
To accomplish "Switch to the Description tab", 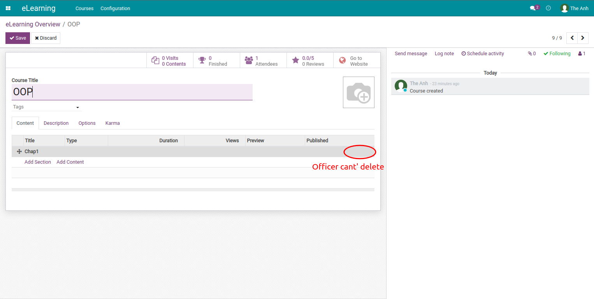I will (56, 123).
